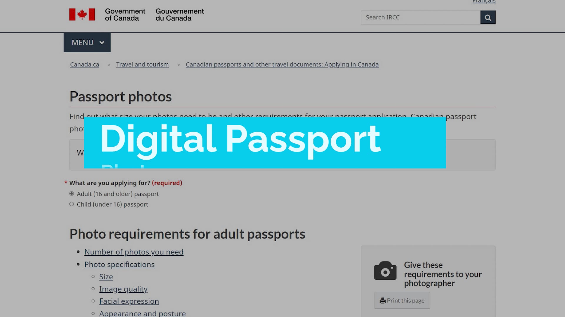Click the search magnifying glass button
This screenshot has width=565, height=317.
(488, 17)
